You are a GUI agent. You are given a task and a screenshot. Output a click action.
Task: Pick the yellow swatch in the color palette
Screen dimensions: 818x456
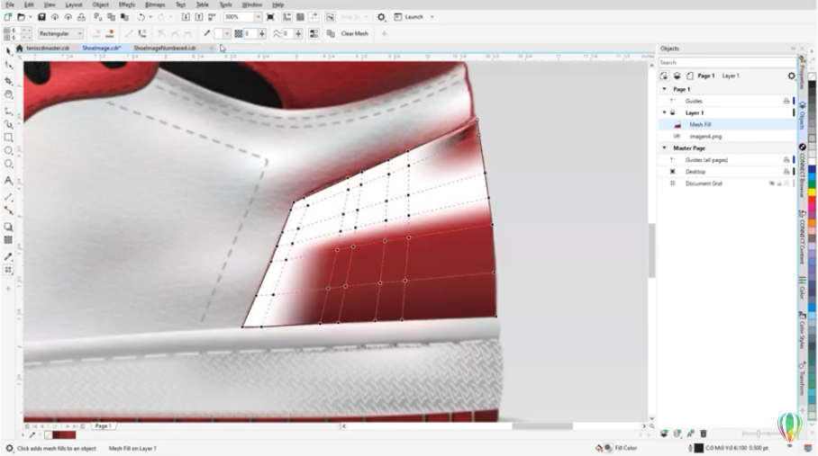[812, 192]
